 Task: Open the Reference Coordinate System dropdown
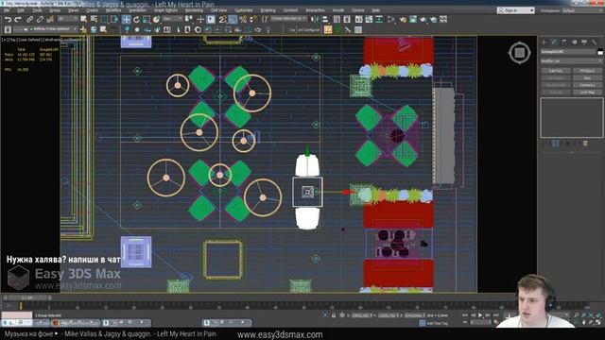[x=172, y=19]
